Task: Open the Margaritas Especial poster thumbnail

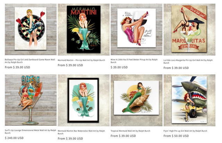Action: click(189, 30)
